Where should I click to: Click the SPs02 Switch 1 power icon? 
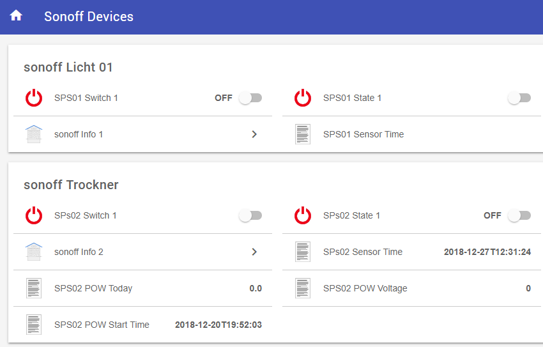pos(34,215)
